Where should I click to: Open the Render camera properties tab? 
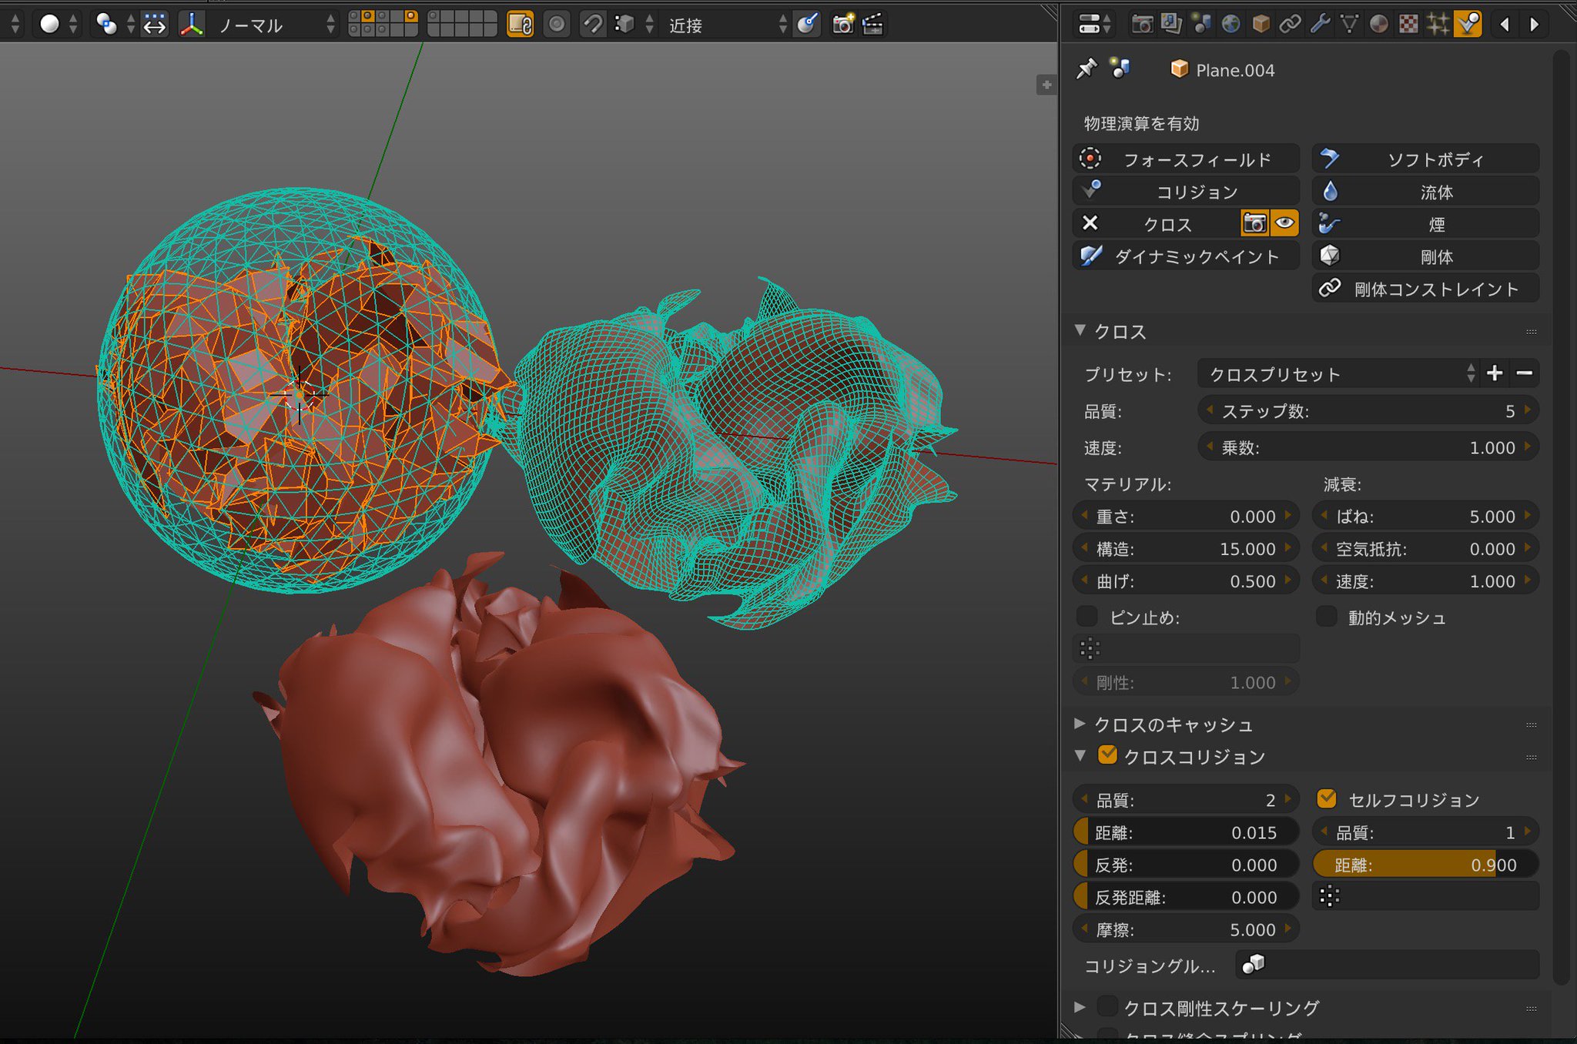pyautogui.click(x=1141, y=24)
